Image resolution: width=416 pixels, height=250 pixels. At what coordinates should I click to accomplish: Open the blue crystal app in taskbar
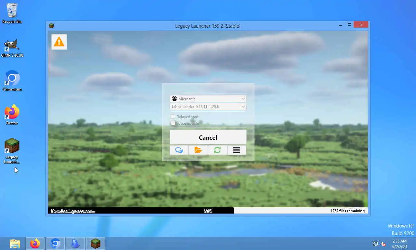point(75,243)
